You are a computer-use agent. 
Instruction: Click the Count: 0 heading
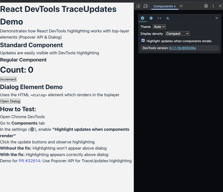[x=17, y=70]
